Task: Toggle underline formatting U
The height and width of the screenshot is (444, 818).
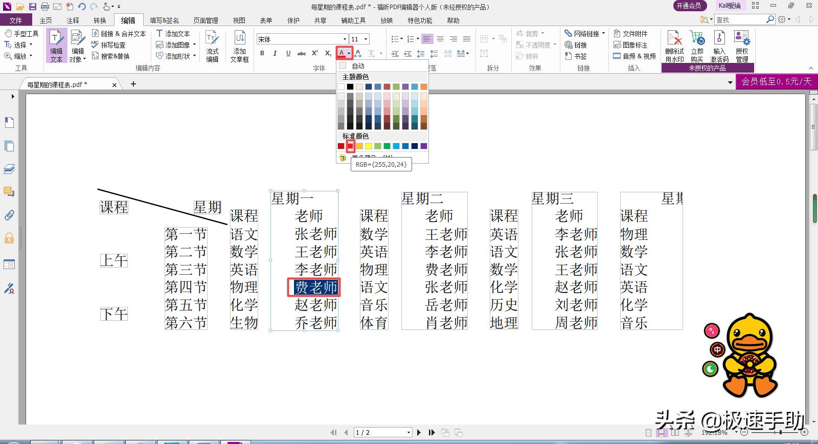Action: (288, 53)
